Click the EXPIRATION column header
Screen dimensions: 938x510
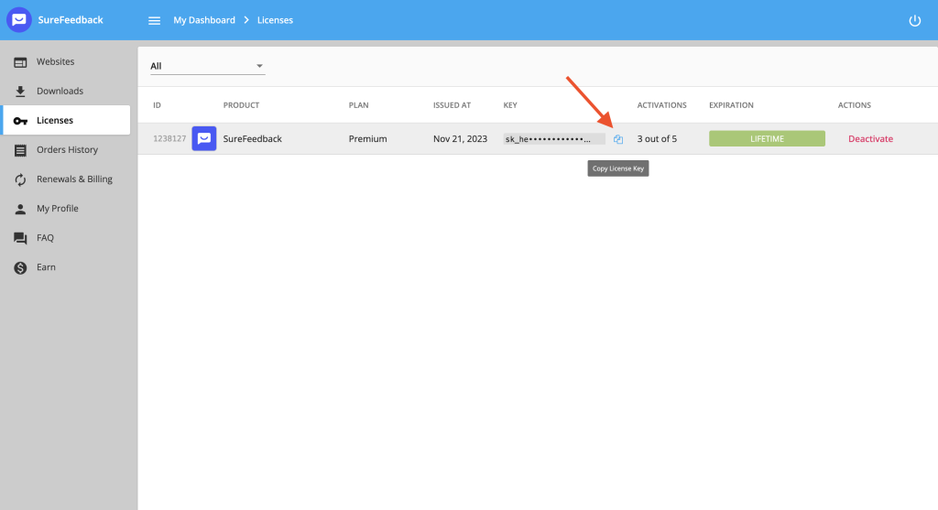coord(731,105)
